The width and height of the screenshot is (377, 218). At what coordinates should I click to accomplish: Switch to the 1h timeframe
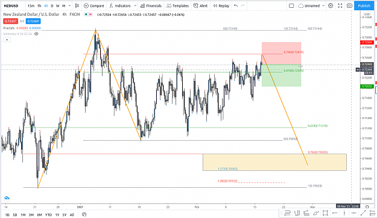point(39,6)
